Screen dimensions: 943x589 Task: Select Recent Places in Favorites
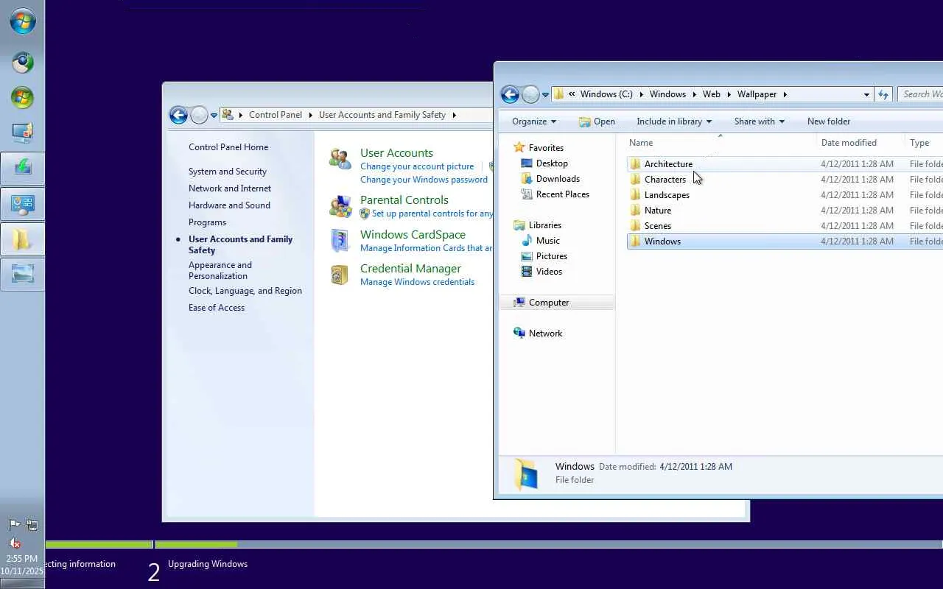[x=563, y=194]
